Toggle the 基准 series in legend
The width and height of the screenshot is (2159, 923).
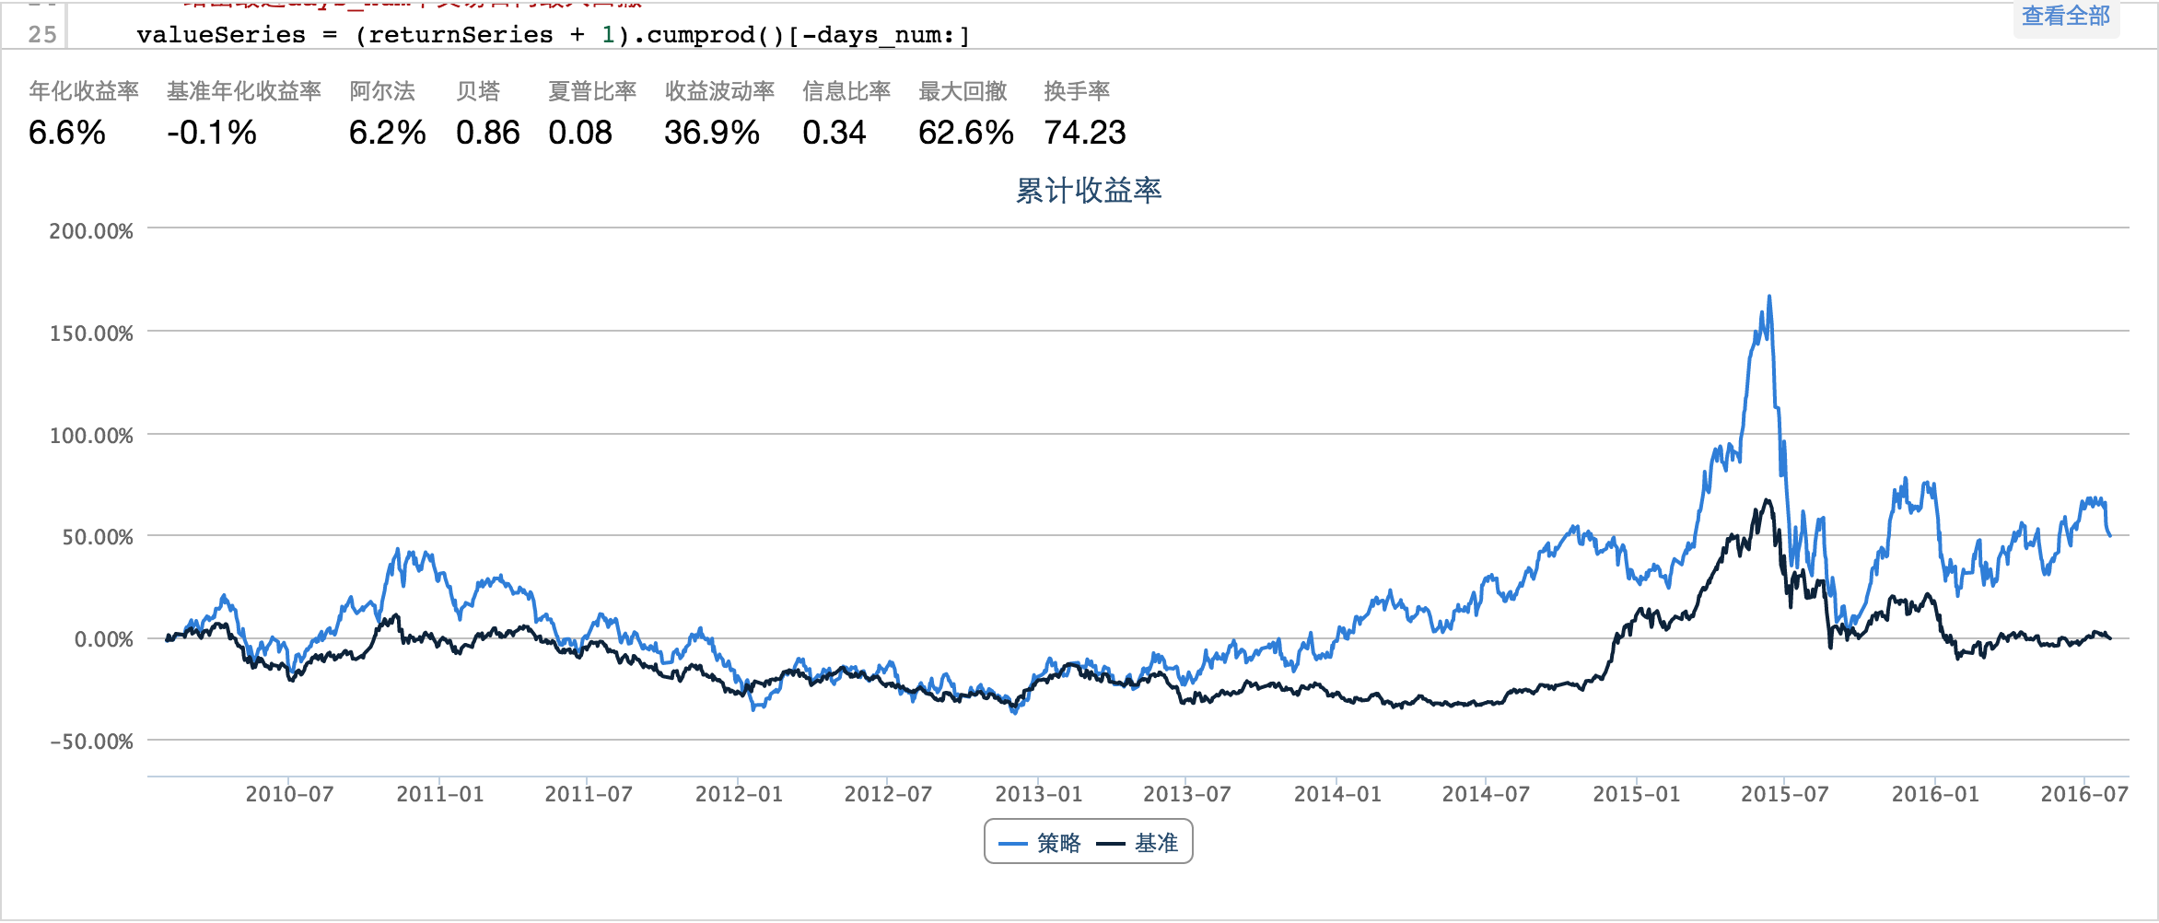(x=1138, y=843)
